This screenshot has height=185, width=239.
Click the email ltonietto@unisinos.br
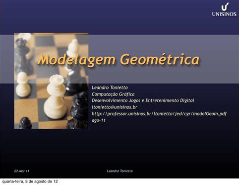click(x=114, y=107)
